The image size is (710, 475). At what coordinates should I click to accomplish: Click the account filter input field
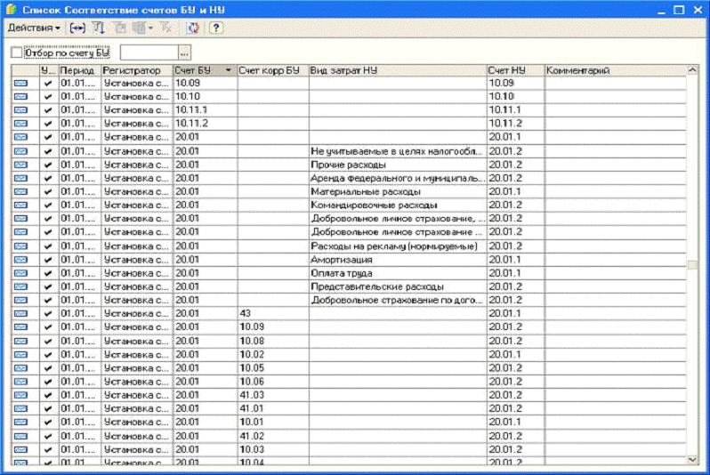148,52
